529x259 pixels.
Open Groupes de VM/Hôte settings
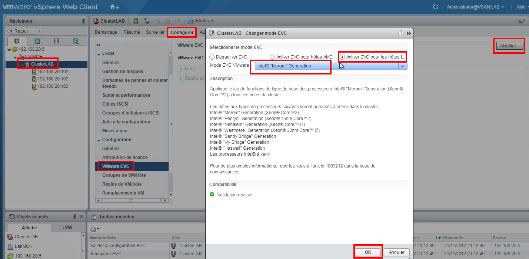coord(124,175)
